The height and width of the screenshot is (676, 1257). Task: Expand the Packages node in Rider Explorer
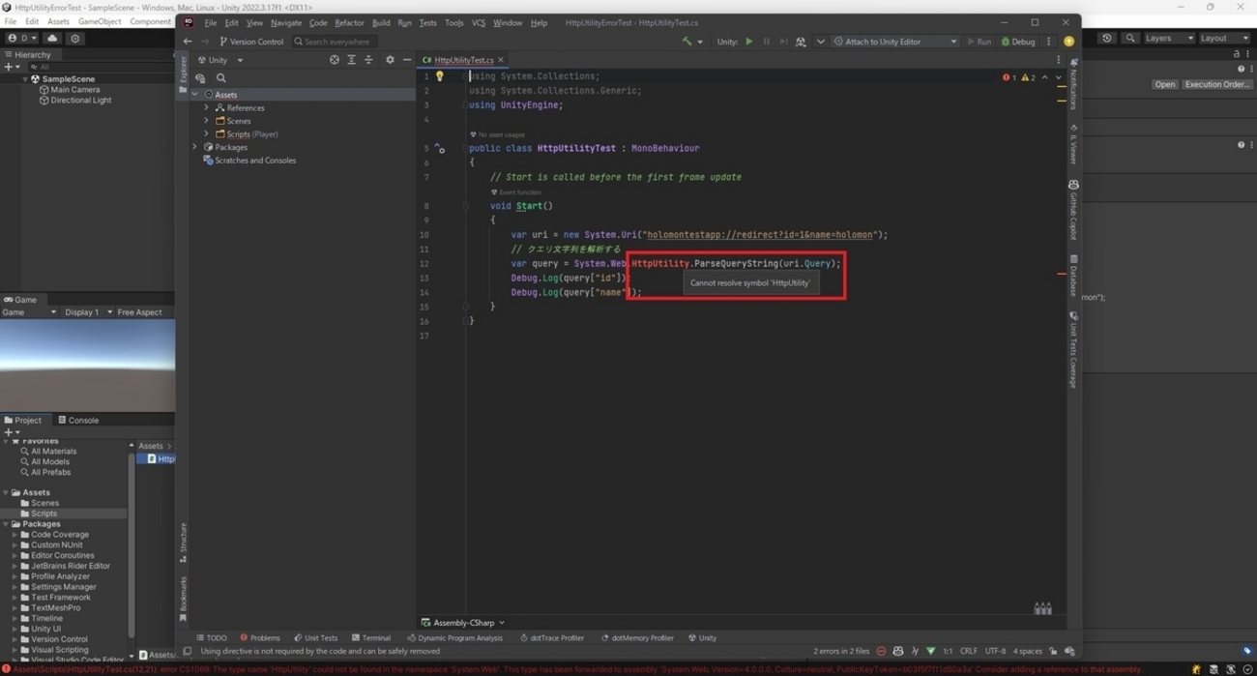195,147
